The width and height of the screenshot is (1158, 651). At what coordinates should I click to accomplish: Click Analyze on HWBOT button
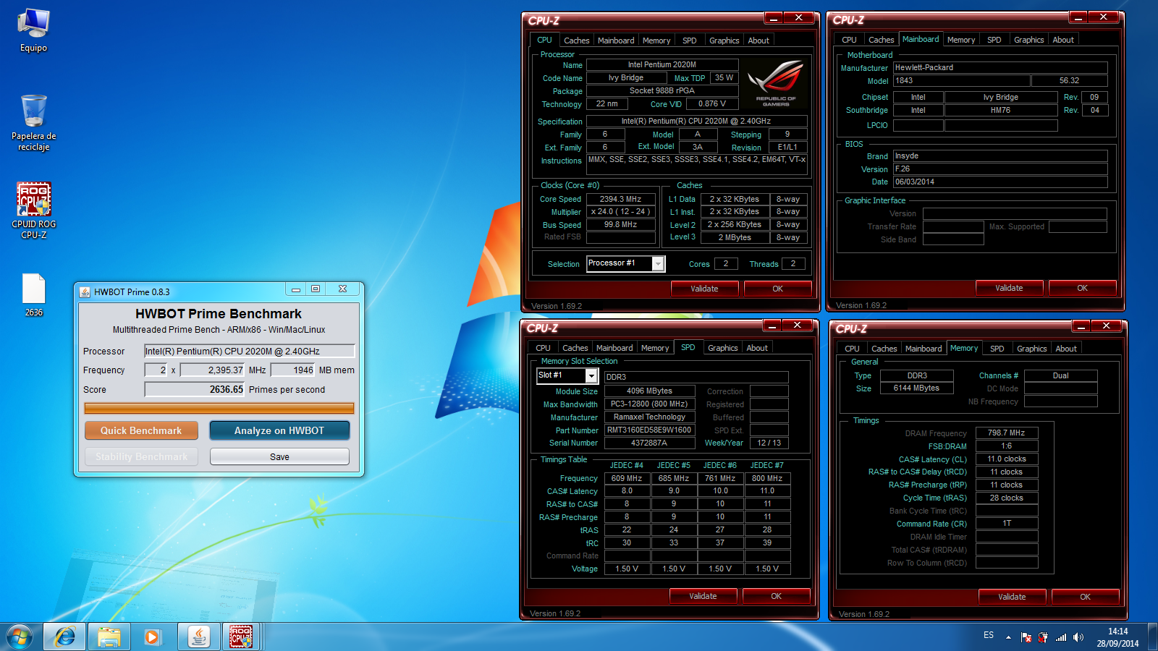(279, 430)
